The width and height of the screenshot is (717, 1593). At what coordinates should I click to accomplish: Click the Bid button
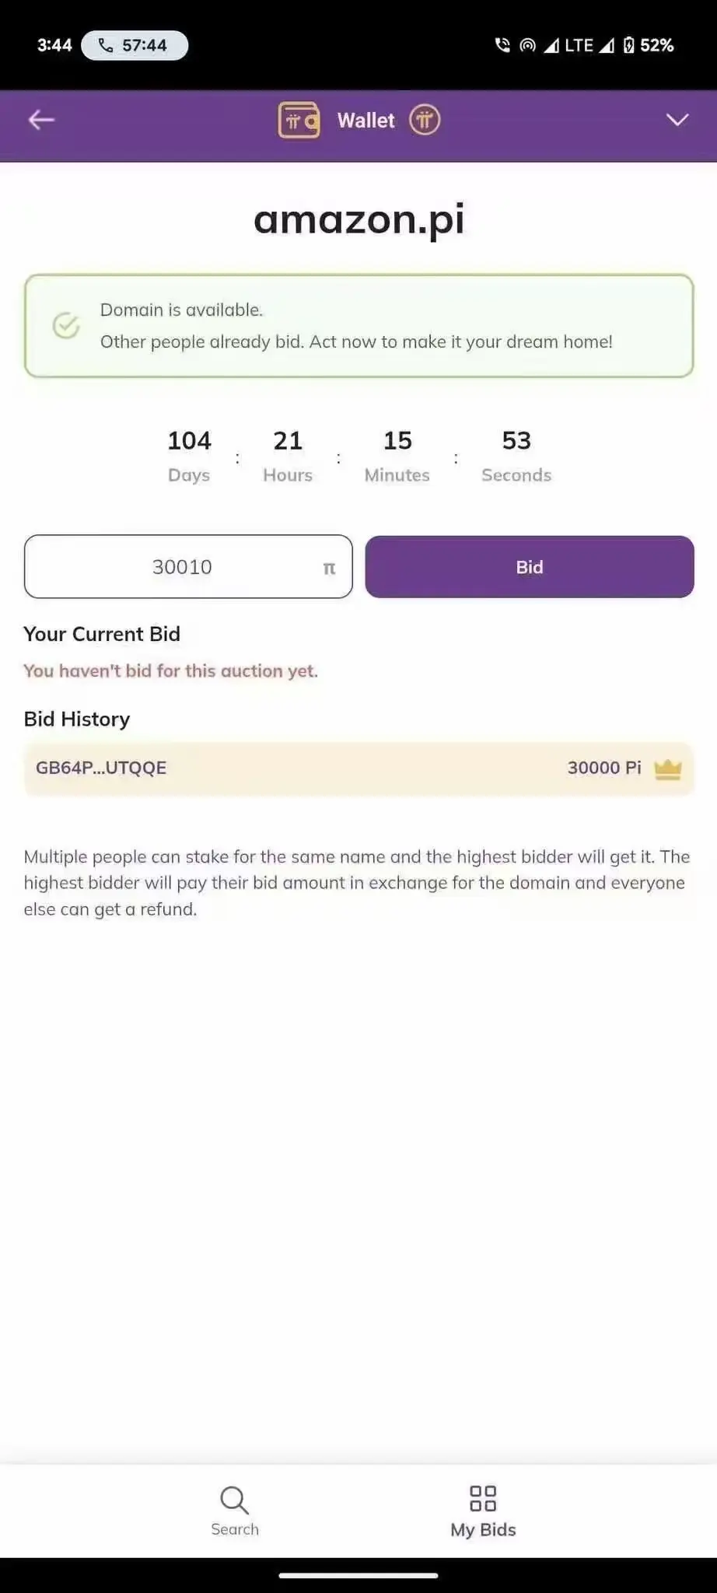[x=530, y=567]
